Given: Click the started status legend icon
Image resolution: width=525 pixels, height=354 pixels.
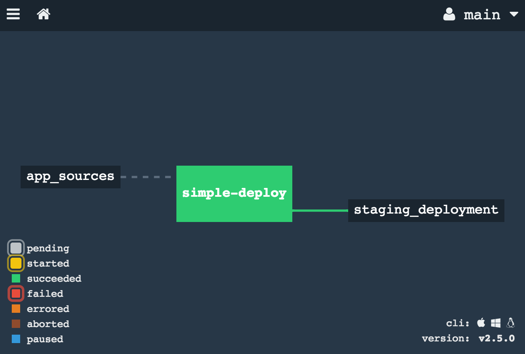Looking at the screenshot, I should click(x=16, y=263).
